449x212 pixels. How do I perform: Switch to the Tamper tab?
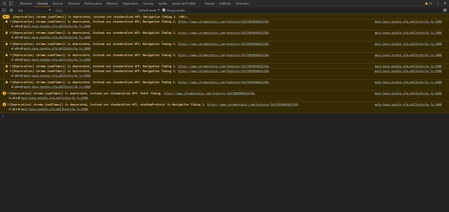210,4
